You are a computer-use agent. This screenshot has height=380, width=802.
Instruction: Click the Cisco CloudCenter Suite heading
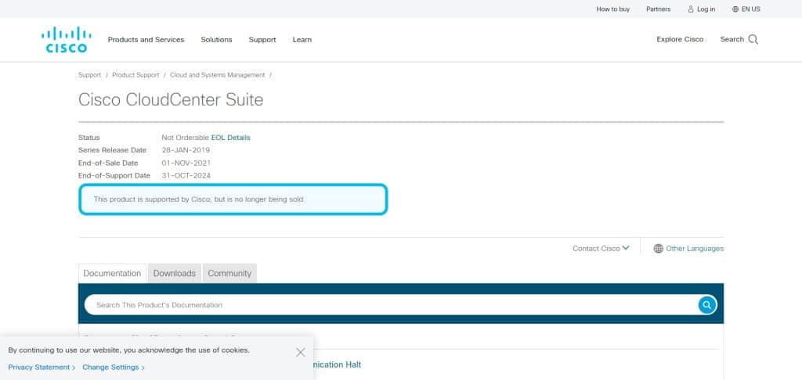171,99
